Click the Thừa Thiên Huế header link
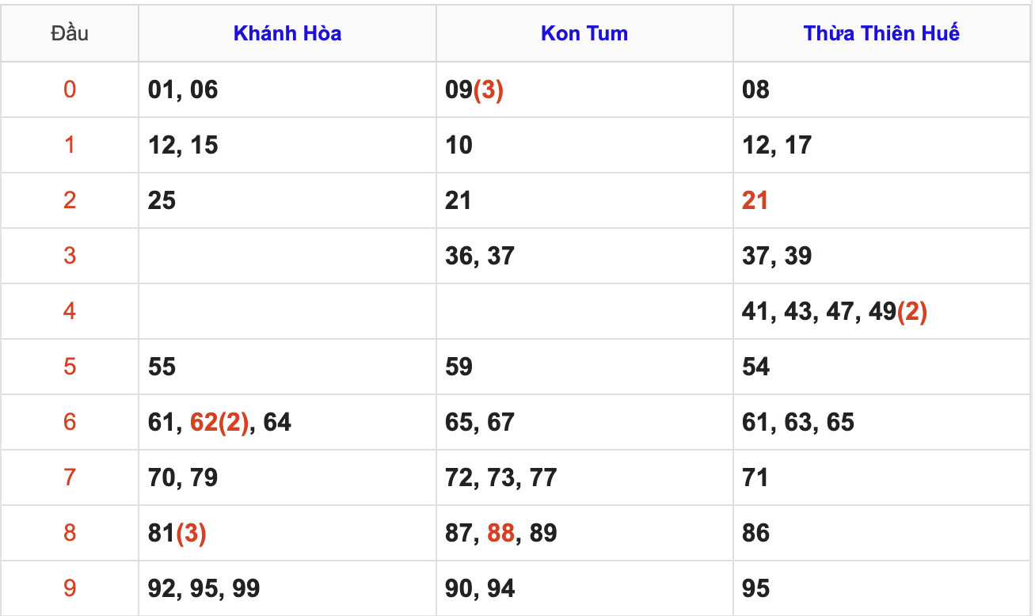 click(881, 33)
